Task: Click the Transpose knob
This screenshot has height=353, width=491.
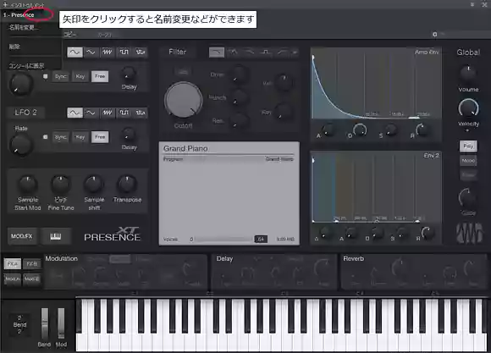Action: [x=127, y=185]
